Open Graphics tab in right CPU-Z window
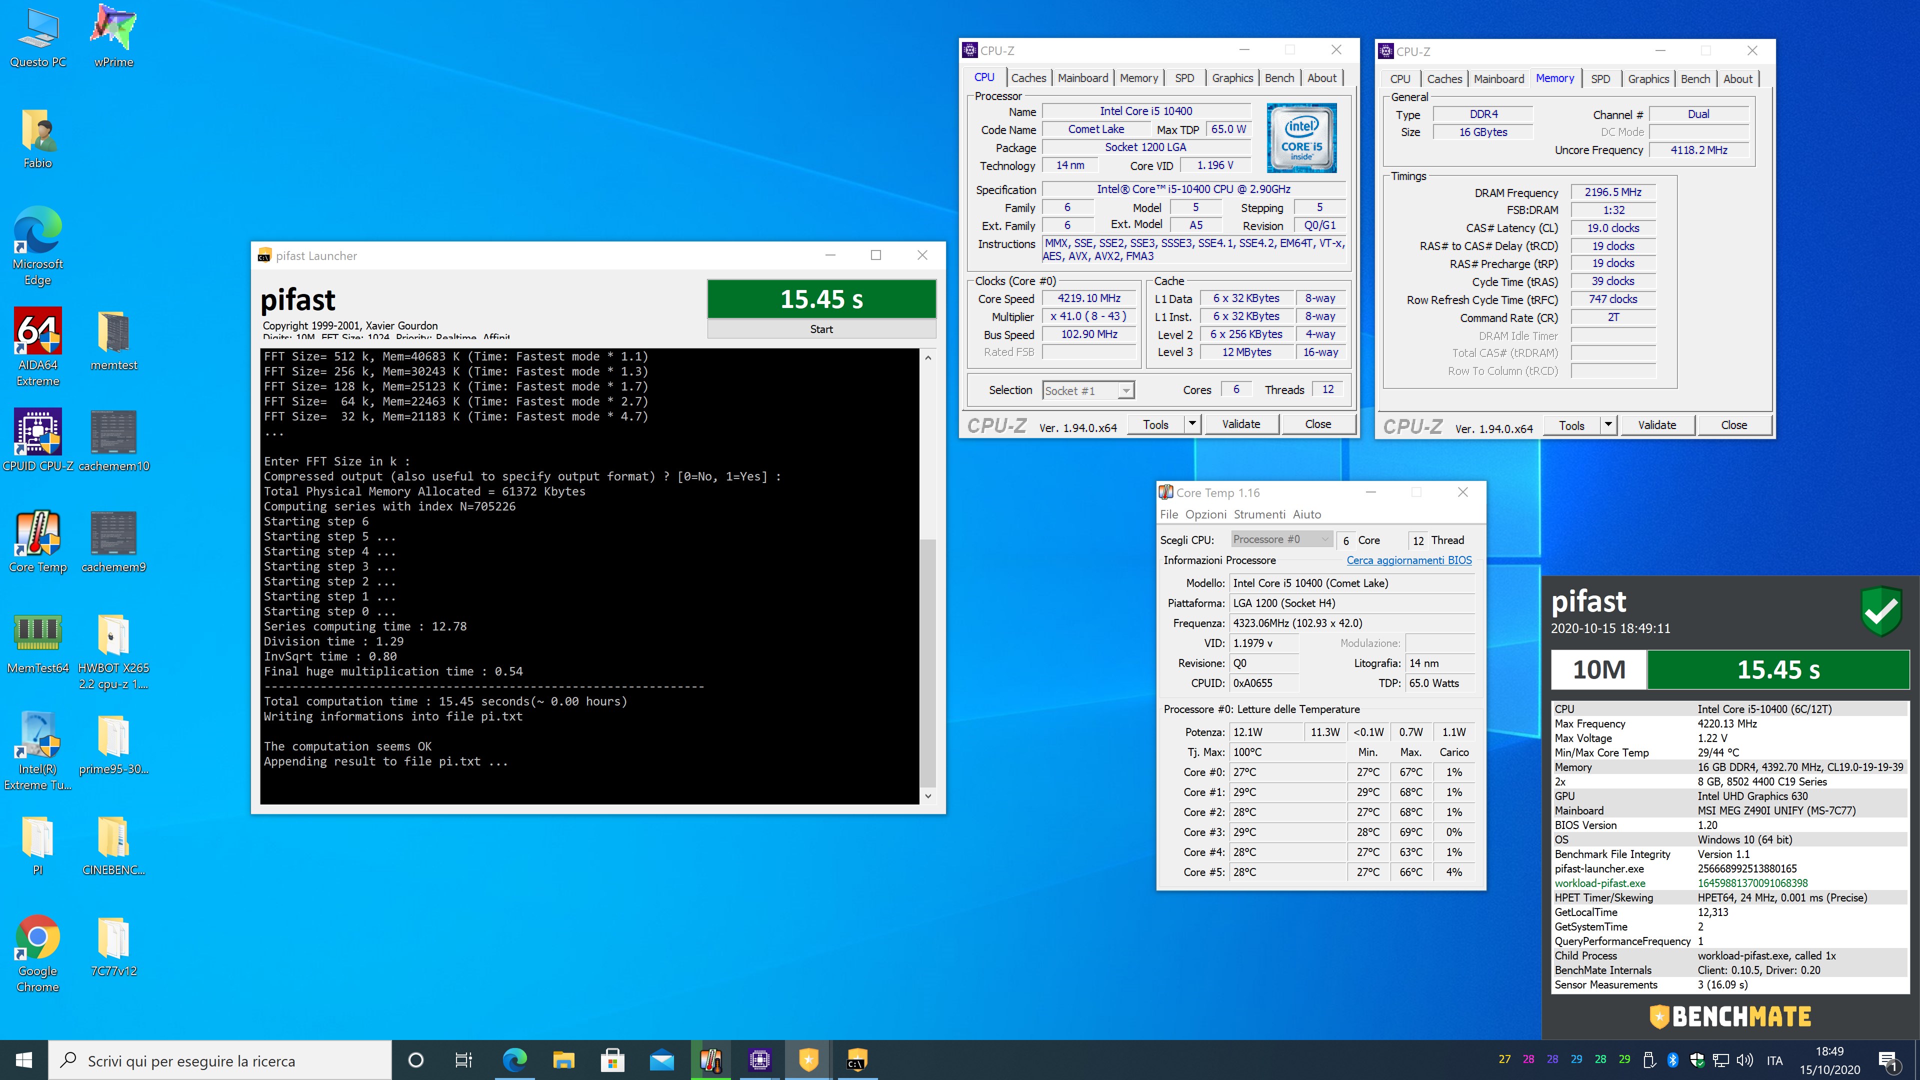Image resolution: width=1920 pixels, height=1080 pixels. [x=1648, y=79]
